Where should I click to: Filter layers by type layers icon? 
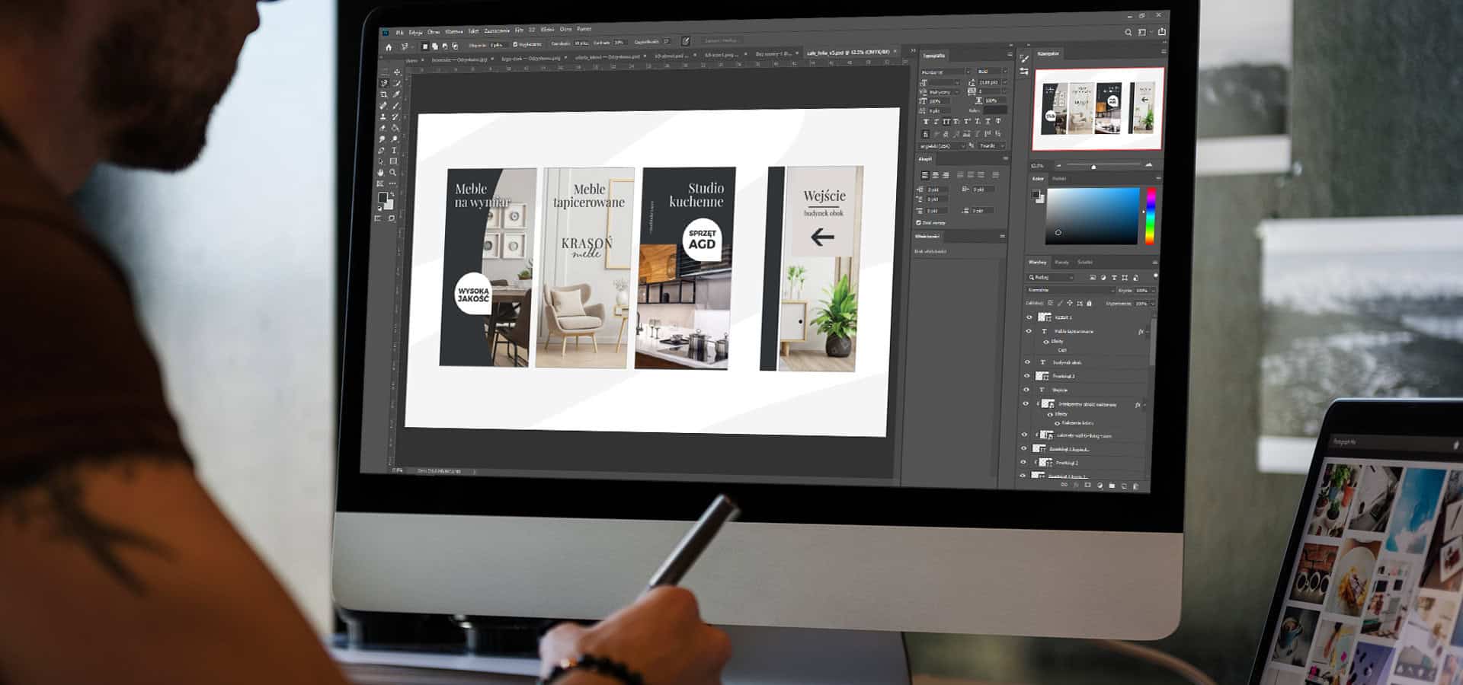coord(1114,277)
